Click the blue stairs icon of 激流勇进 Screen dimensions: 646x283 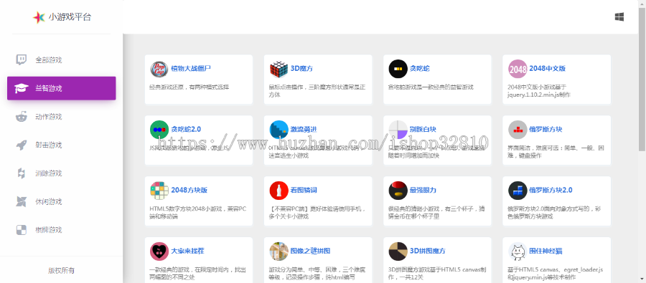click(x=279, y=130)
